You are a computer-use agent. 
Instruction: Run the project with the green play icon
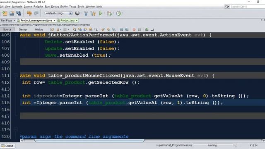point(101,13)
